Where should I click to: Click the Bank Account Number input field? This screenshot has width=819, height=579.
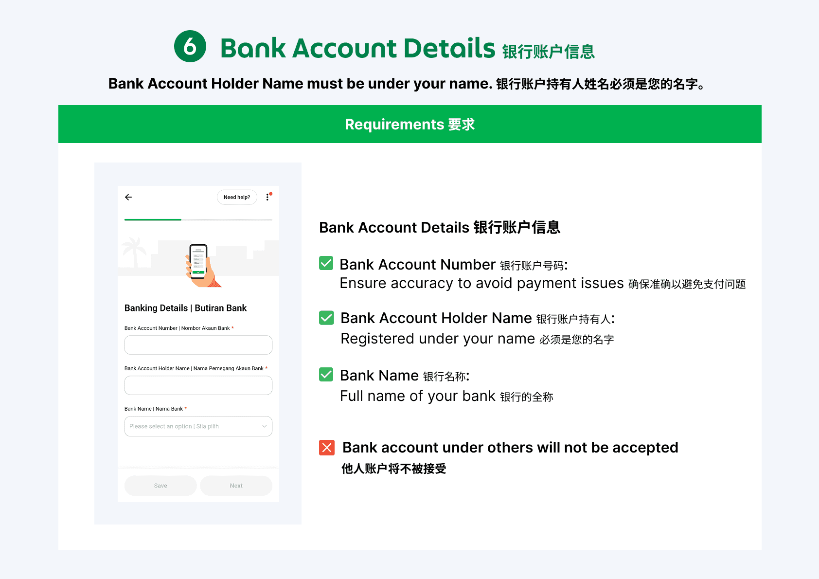click(198, 345)
